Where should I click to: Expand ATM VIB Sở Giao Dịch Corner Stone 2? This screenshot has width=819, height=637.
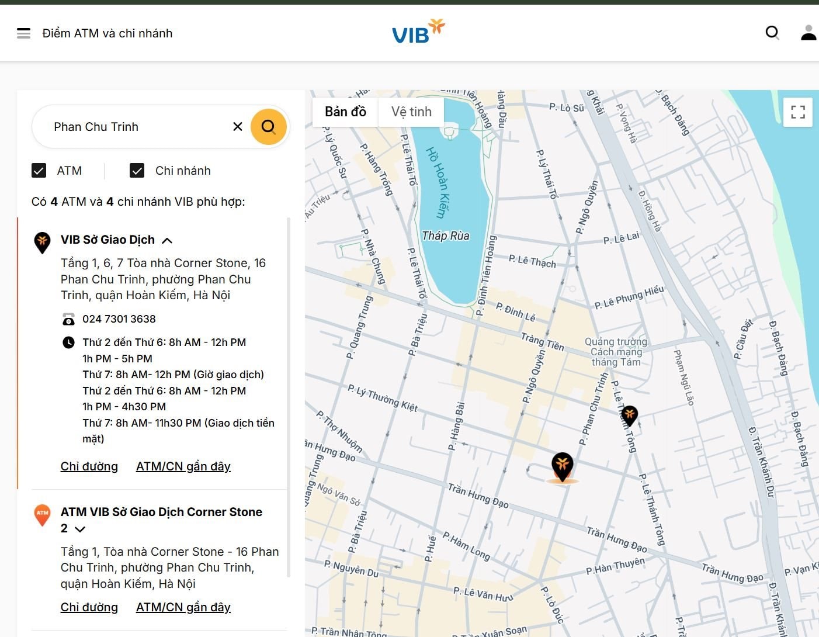pos(81,529)
